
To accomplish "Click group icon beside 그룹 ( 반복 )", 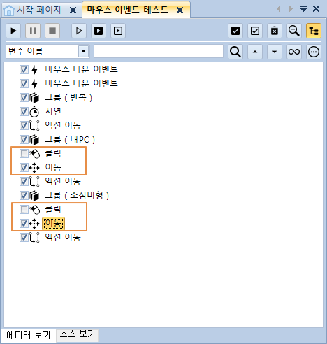I will [x=34, y=98].
